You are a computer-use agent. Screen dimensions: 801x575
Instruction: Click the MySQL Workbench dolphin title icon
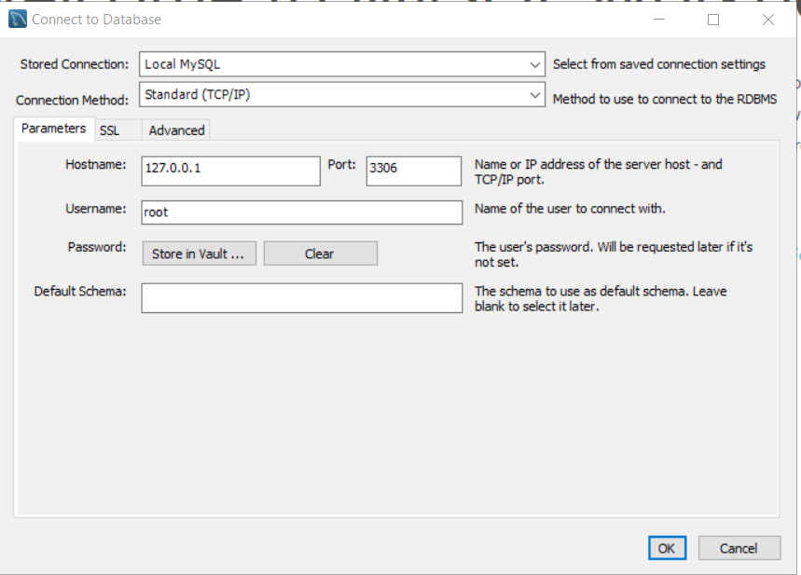pos(18,20)
